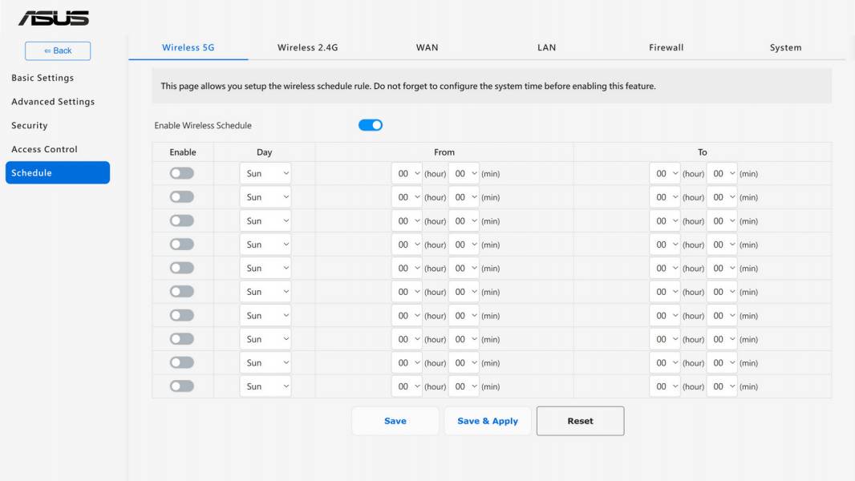Click the 'Enable' column header

pyautogui.click(x=183, y=152)
